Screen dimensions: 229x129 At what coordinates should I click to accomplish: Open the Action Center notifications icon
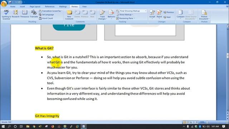point(224,126)
